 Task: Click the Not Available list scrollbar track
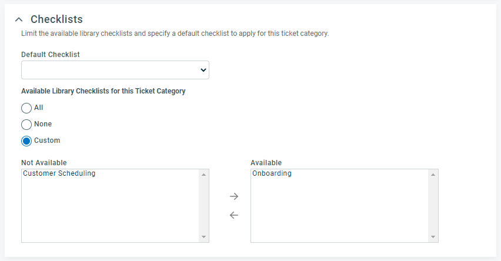pyautogui.click(x=203, y=206)
